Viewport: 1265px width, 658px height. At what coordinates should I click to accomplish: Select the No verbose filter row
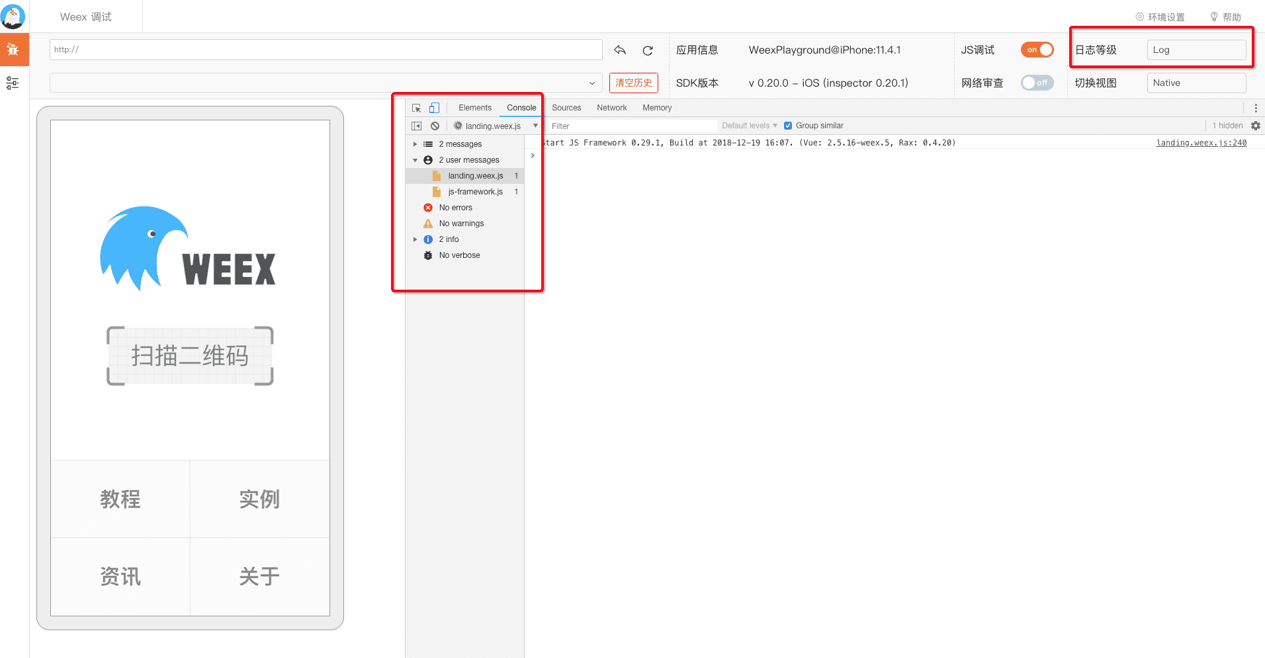pyautogui.click(x=465, y=255)
